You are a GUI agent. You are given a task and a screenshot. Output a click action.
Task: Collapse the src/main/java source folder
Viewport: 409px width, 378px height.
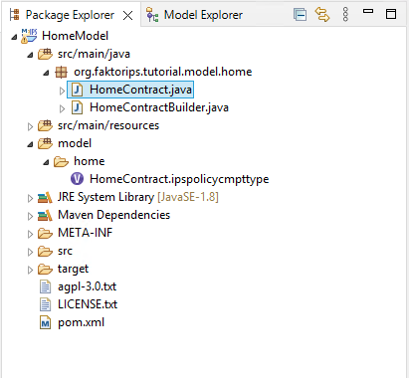[30, 55]
